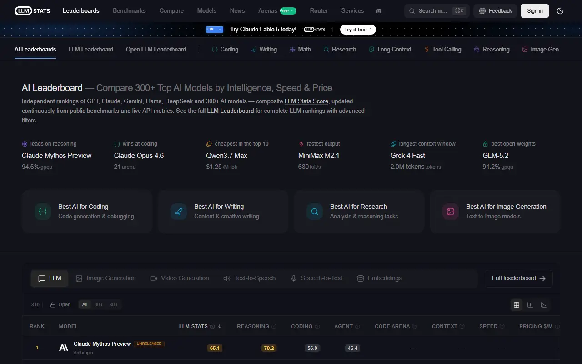The height and width of the screenshot is (364, 582).
Task: Click the Try it free button
Action: pos(358,30)
